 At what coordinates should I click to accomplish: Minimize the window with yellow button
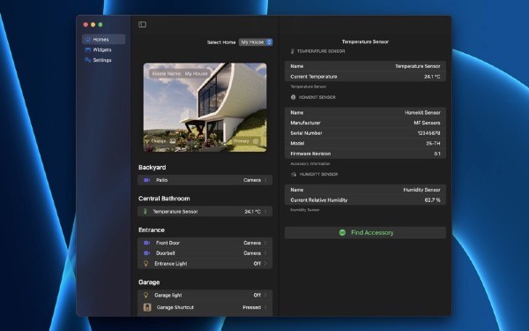click(x=93, y=25)
